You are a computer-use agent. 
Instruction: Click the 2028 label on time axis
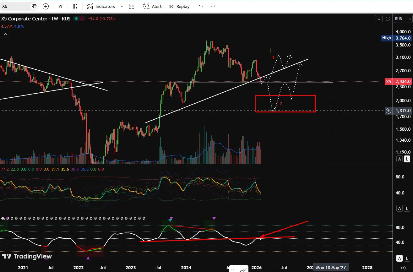(367, 268)
